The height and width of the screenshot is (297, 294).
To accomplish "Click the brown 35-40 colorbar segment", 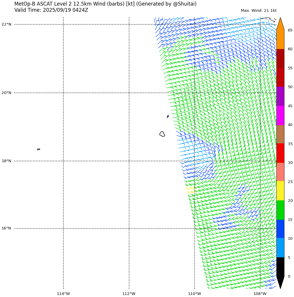I will pyautogui.click(x=280, y=134).
